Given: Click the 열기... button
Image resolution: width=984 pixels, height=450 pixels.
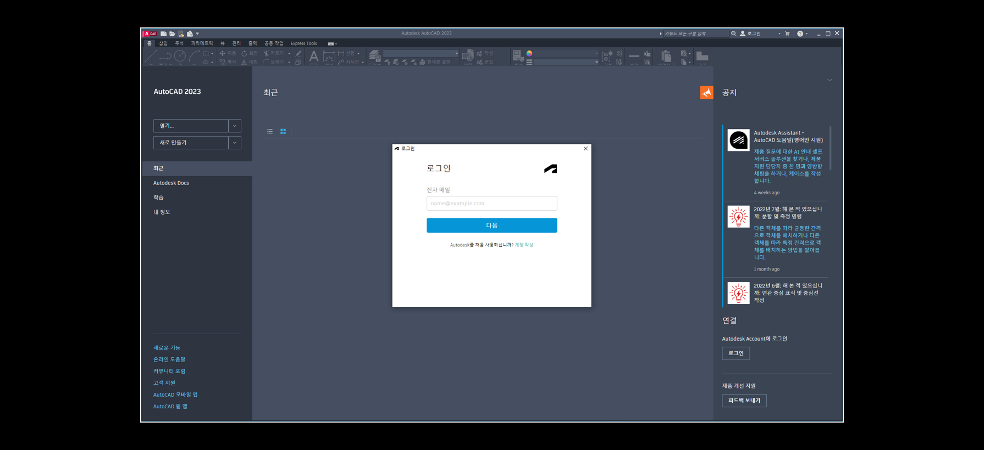Looking at the screenshot, I should pos(191,126).
